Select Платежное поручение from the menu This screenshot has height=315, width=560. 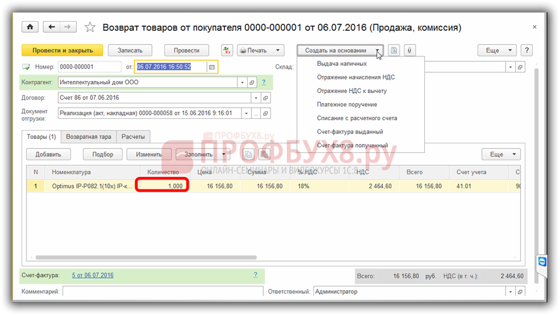(x=347, y=105)
